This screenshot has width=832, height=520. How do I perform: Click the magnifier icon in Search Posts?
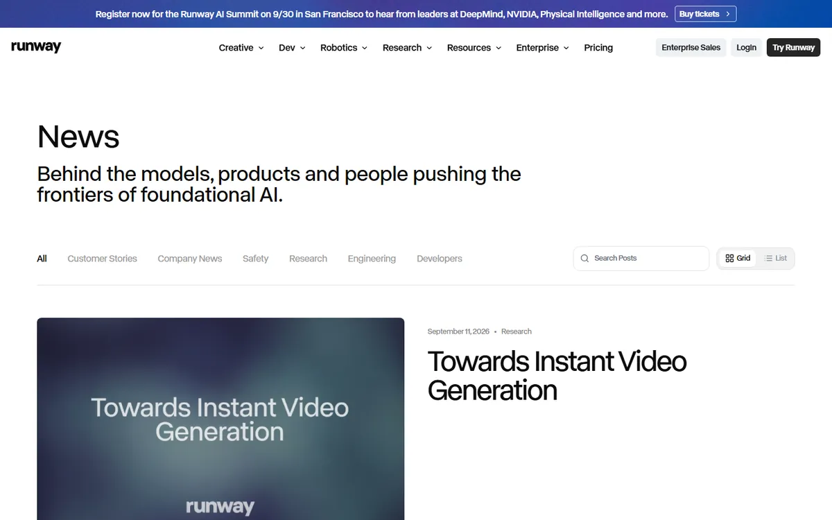tap(585, 259)
